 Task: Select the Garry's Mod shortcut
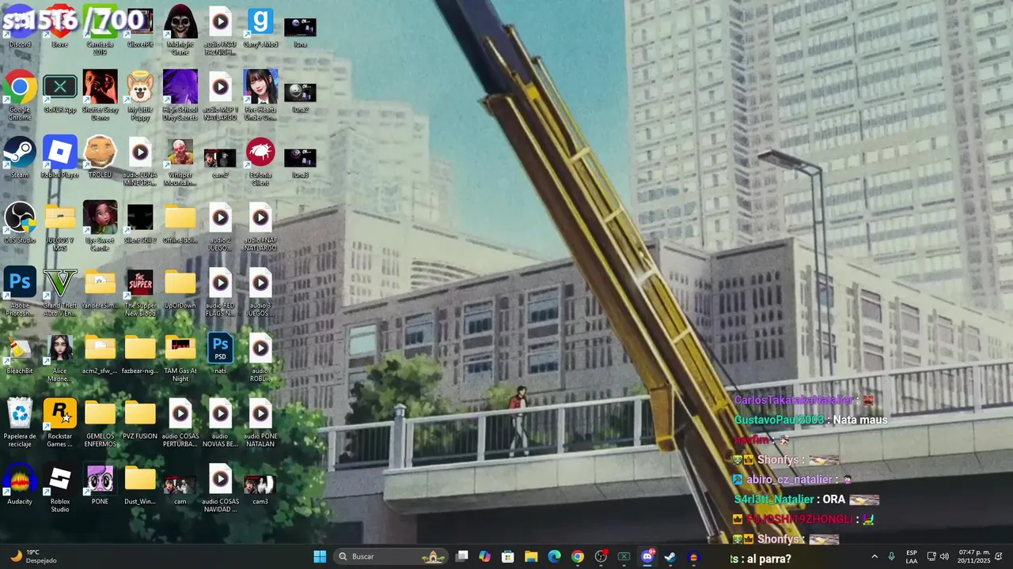260,28
